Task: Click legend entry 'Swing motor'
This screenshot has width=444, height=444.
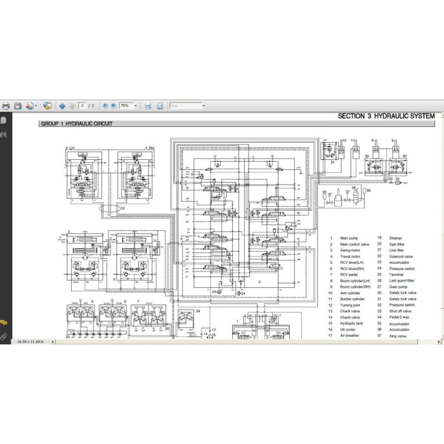Action: (x=350, y=251)
